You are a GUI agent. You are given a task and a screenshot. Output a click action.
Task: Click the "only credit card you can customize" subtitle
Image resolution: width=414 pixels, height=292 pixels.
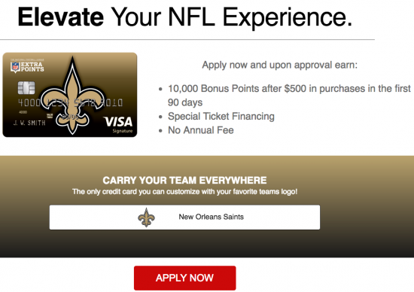[x=184, y=192]
